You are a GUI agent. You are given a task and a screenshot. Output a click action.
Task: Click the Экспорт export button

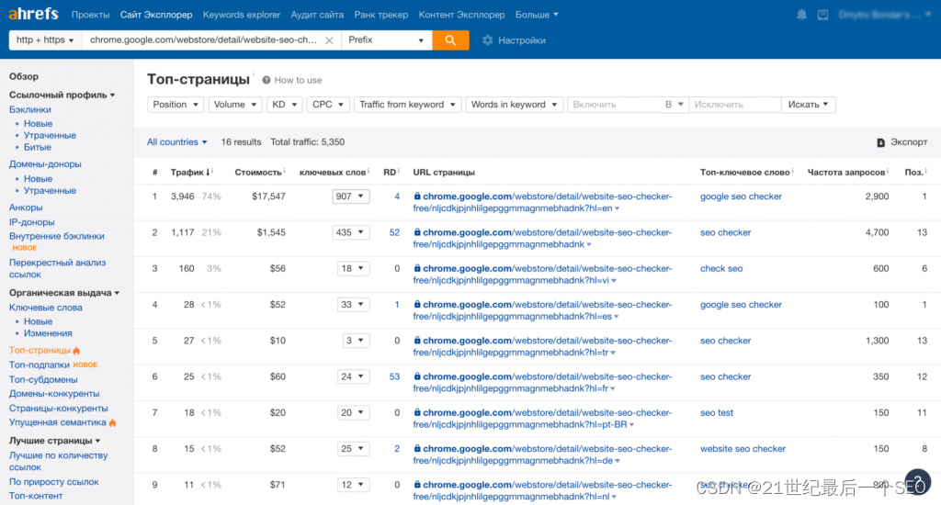click(902, 142)
